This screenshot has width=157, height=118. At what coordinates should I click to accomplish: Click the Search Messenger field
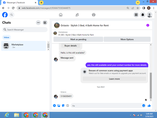(x=25, y=30)
